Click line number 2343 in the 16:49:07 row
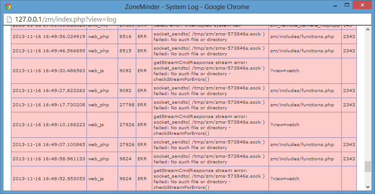 point(349,145)
